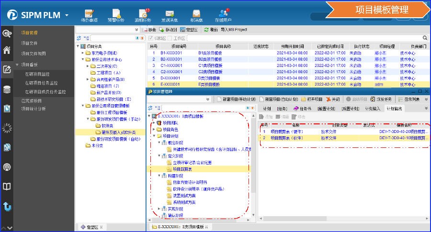
Task: Expand the 东方电子(测试) tree node
Action: (83, 53)
